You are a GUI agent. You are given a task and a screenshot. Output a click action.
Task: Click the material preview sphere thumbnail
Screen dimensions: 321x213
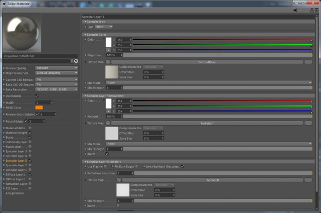point(22,33)
